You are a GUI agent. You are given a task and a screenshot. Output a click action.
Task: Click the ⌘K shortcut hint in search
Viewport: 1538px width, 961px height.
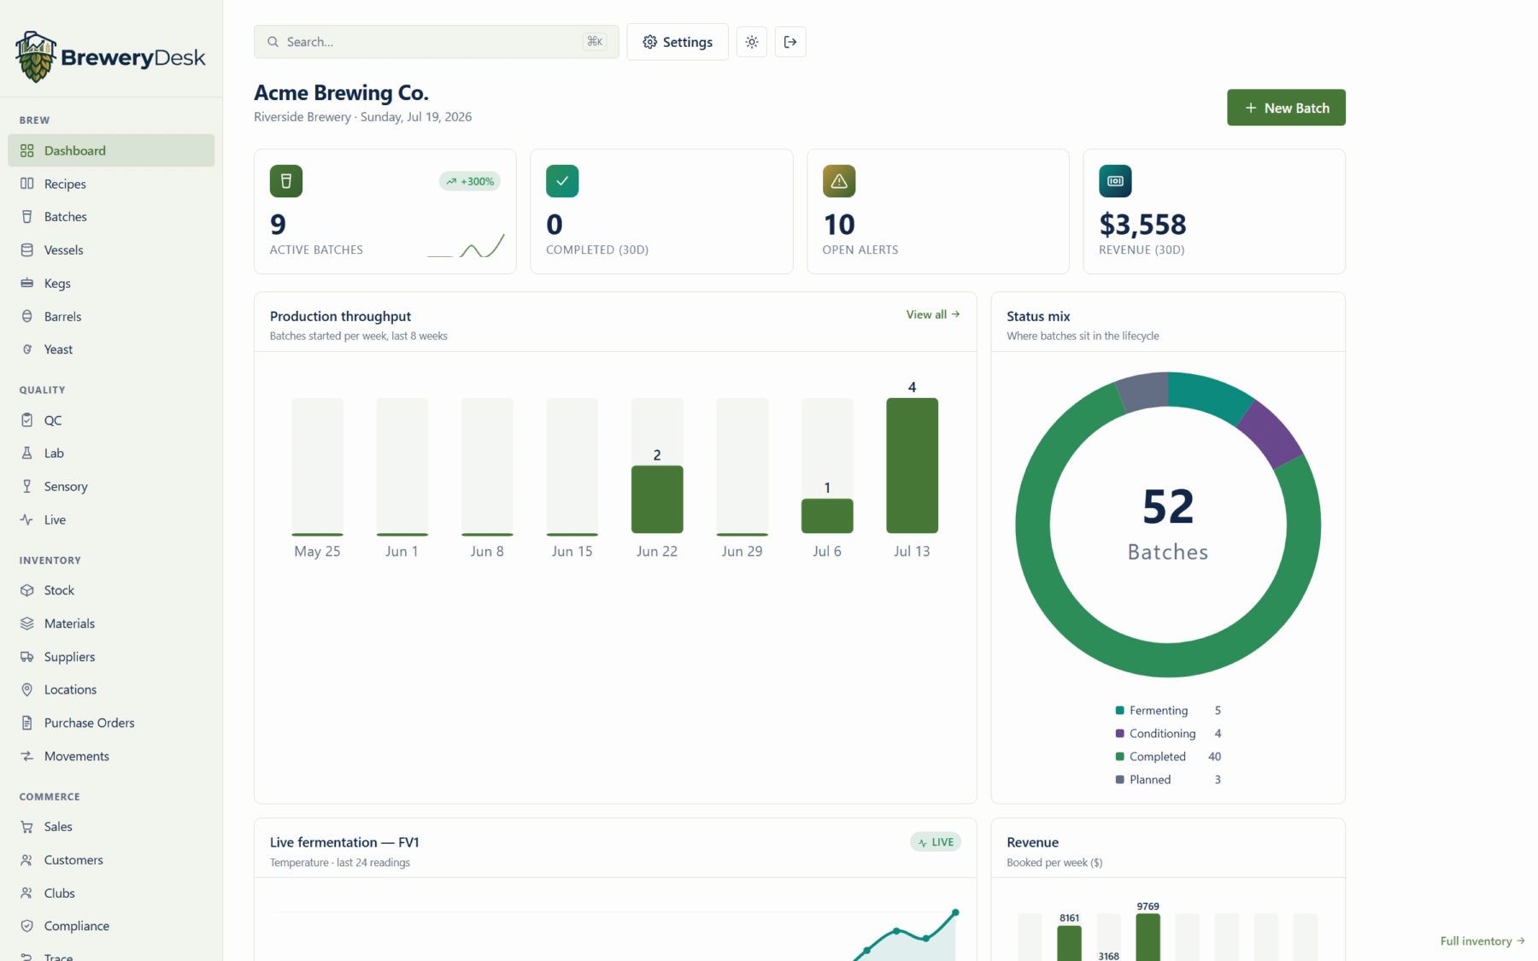tap(595, 42)
